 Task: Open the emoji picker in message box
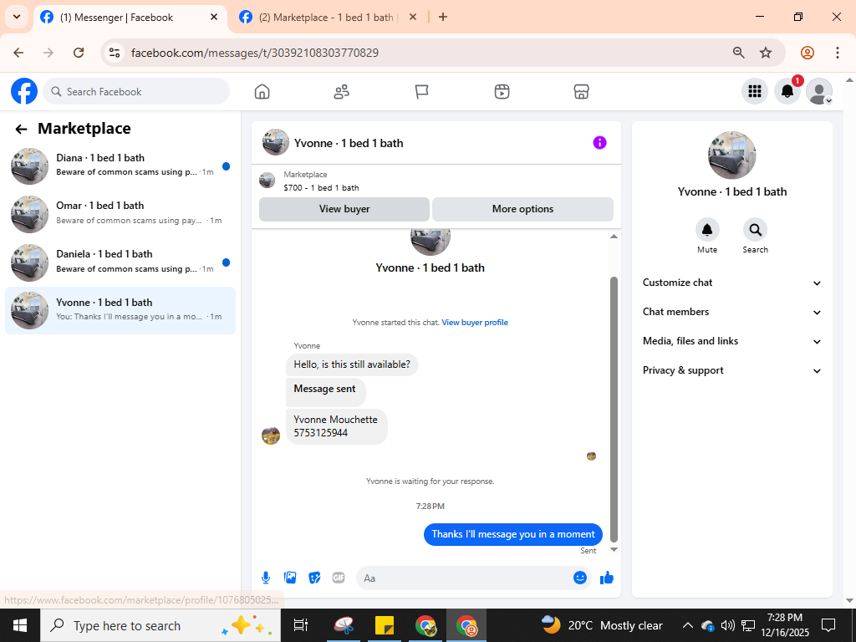coord(580,578)
